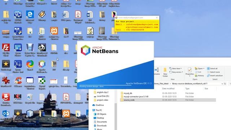
Task: Click Select all in Explorer ribbon
Action: (x=212, y=69)
